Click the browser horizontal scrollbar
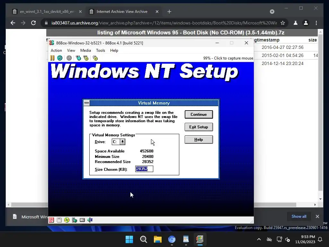 (154, 205)
